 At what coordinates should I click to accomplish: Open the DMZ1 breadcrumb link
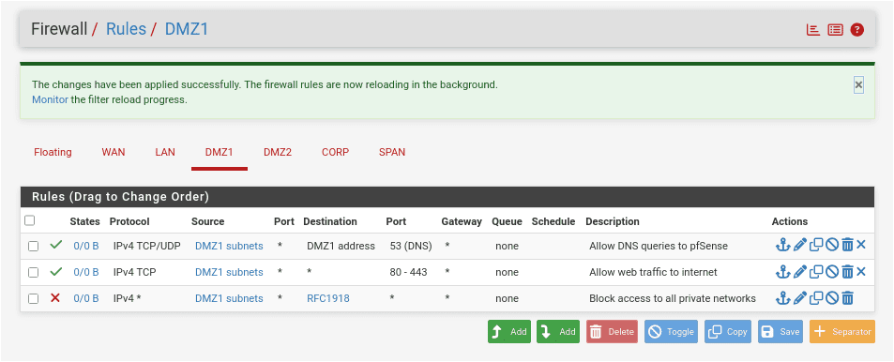[x=187, y=29]
